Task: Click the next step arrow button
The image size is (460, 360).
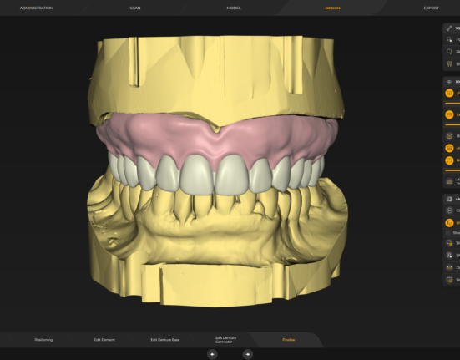Action: tap(248, 354)
